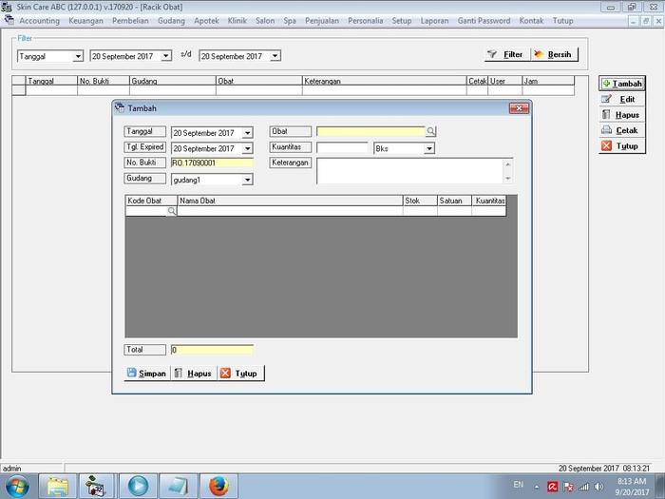
Task: Click the Tambah button in right sidebar
Action: point(621,84)
